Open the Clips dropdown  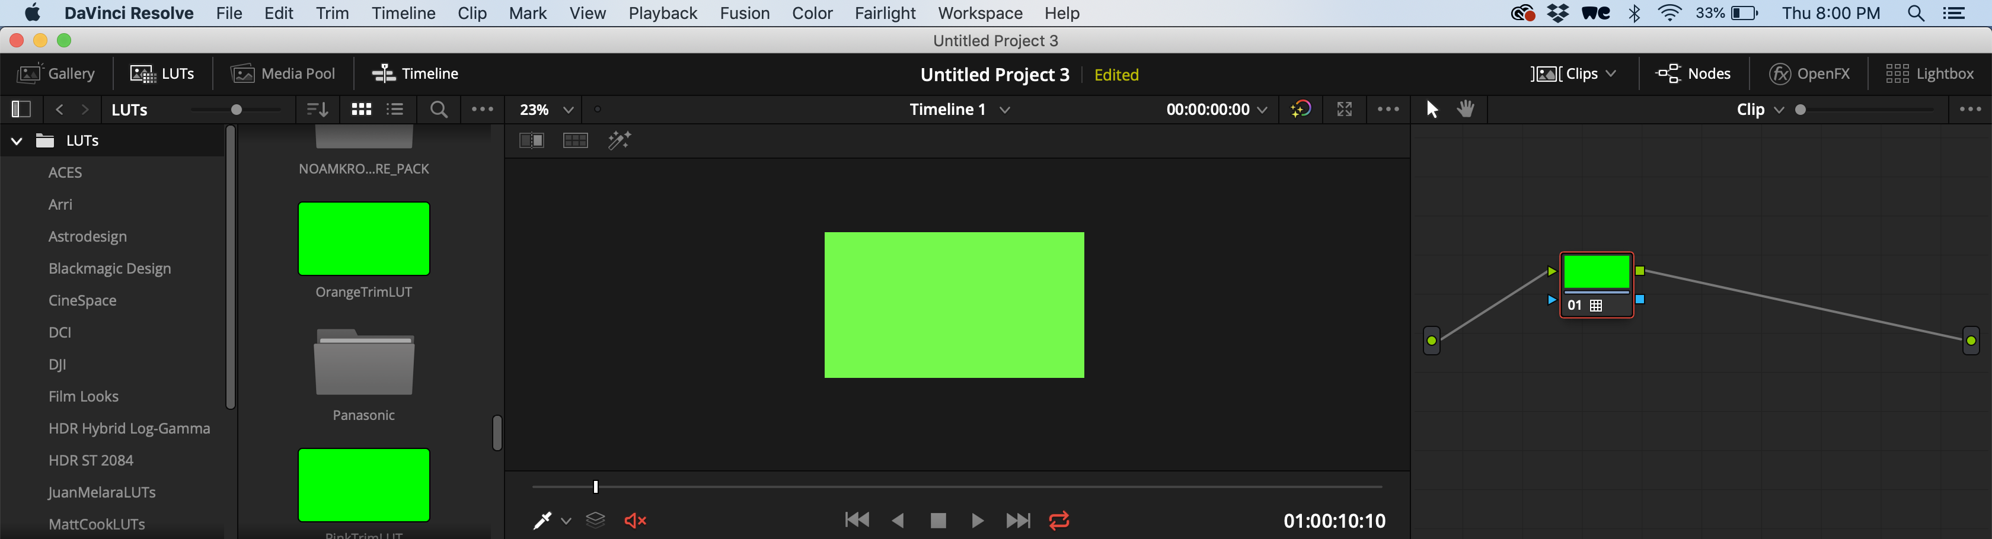pos(1573,73)
